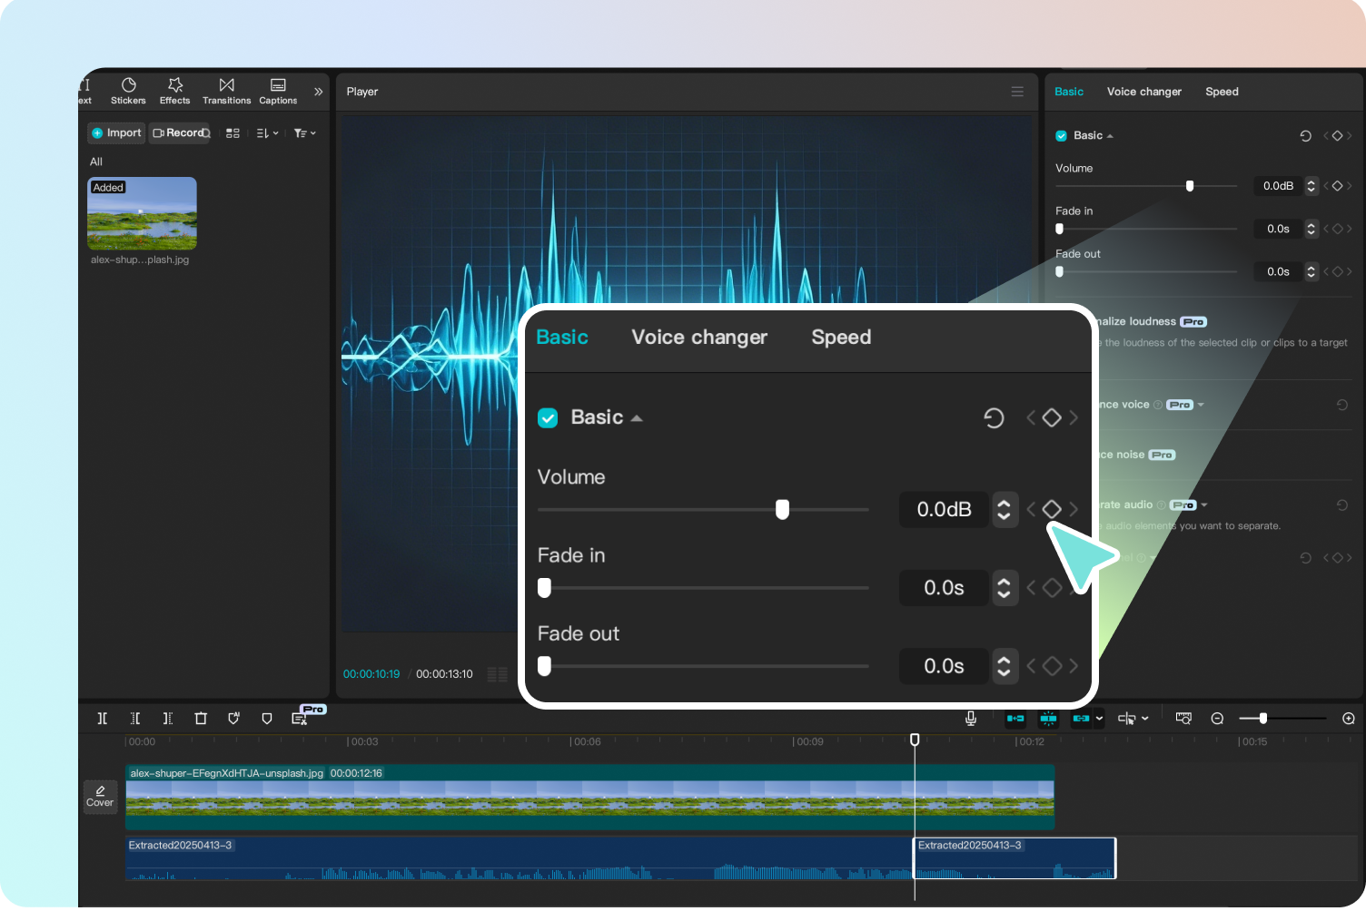Toggle the Basic settings checkbox in the dialog
The image size is (1366, 911).
548,417
